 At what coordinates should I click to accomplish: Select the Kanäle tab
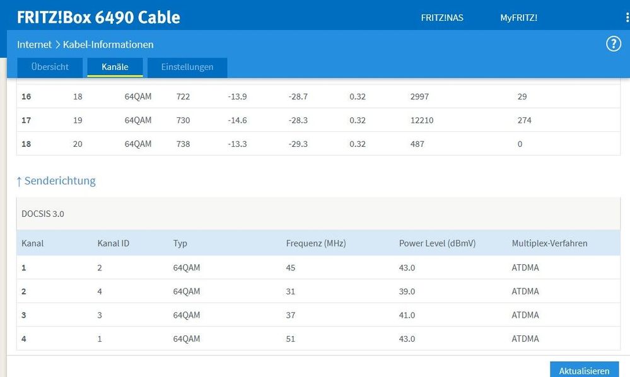pyautogui.click(x=115, y=67)
